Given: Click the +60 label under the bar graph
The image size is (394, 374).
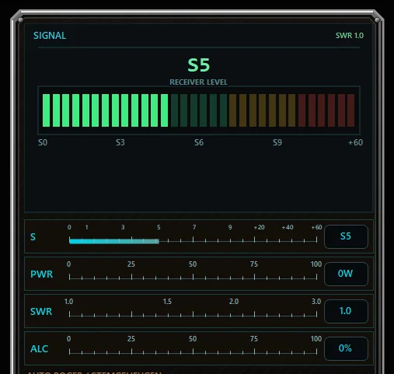Looking at the screenshot, I should click(x=355, y=142).
